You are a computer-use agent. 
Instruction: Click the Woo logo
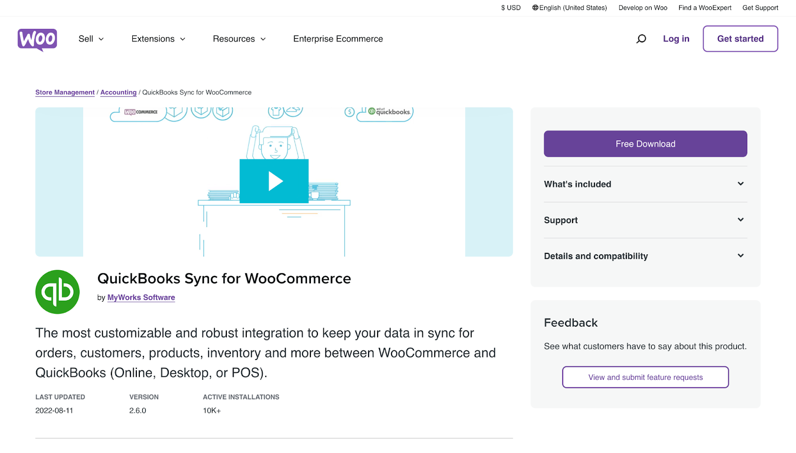coord(37,39)
